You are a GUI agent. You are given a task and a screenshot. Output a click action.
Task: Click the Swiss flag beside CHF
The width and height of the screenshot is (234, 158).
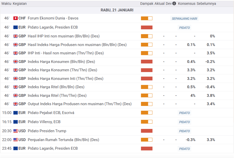pyautogui.click(x=15, y=18)
